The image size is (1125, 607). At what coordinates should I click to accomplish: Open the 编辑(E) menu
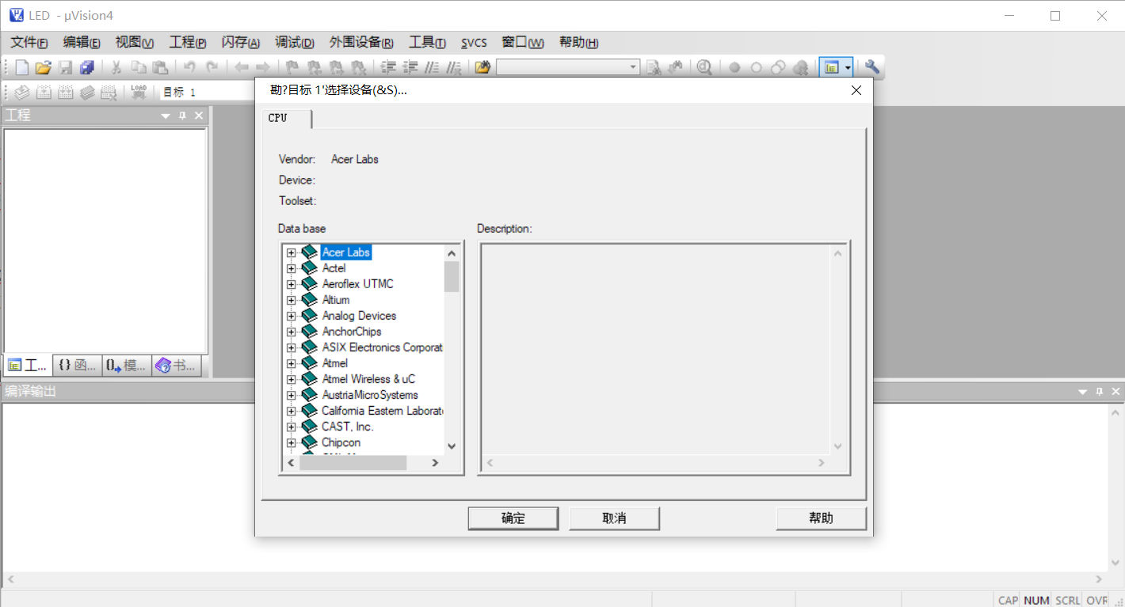[x=82, y=43]
